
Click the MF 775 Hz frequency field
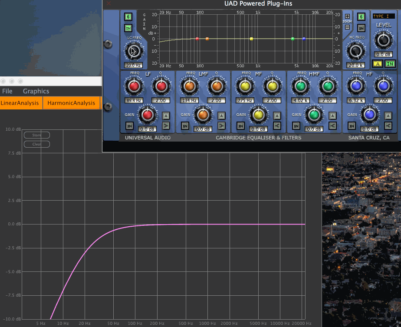pos(245,100)
